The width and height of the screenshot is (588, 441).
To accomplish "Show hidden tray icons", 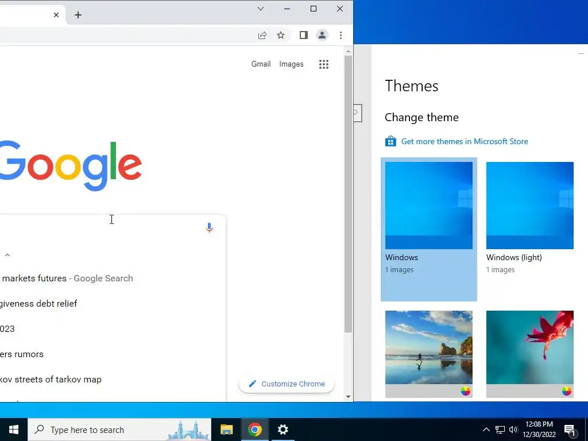I will click(x=486, y=430).
